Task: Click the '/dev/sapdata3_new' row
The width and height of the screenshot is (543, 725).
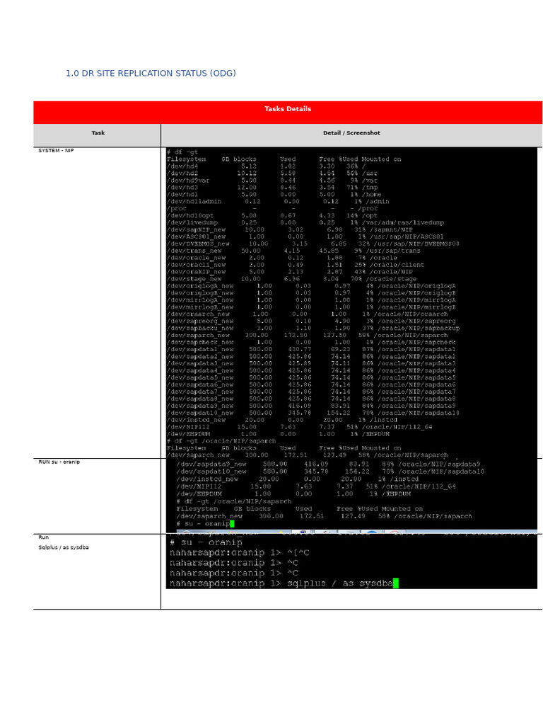Action: click(x=311, y=363)
